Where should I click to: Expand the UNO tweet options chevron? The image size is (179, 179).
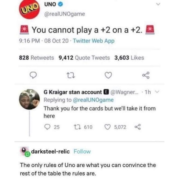(158, 4)
